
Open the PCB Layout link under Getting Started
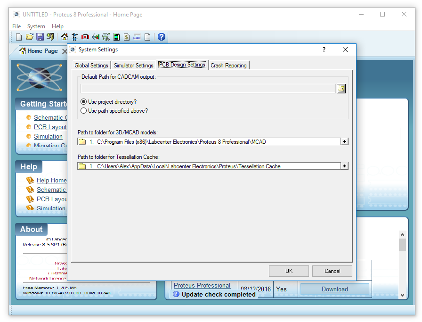(50, 127)
